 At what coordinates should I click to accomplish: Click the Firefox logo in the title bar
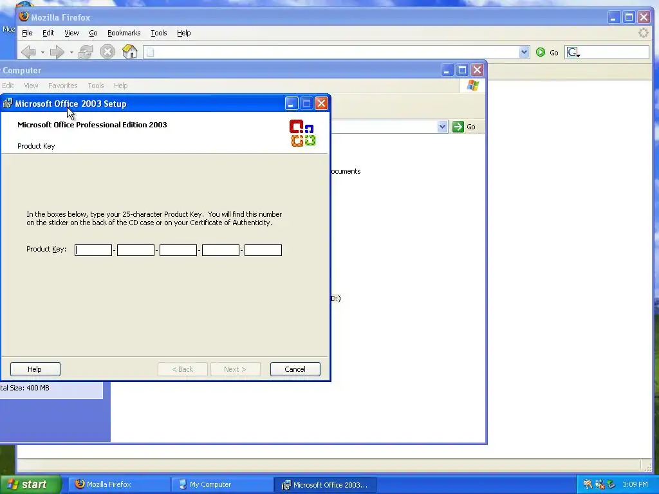[24, 16]
